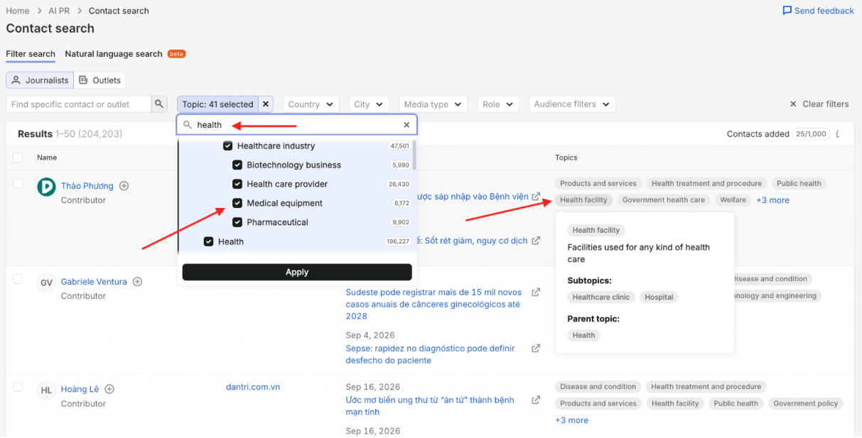This screenshot has width=862, height=438.
Task: Open the Role filter dropdown
Action: click(x=498, y=104)
